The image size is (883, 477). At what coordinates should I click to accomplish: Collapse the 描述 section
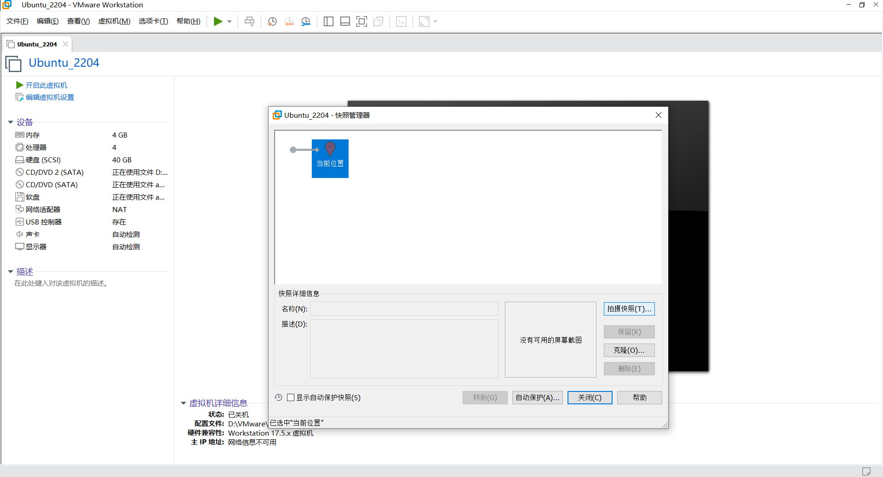tap(11, 272)
